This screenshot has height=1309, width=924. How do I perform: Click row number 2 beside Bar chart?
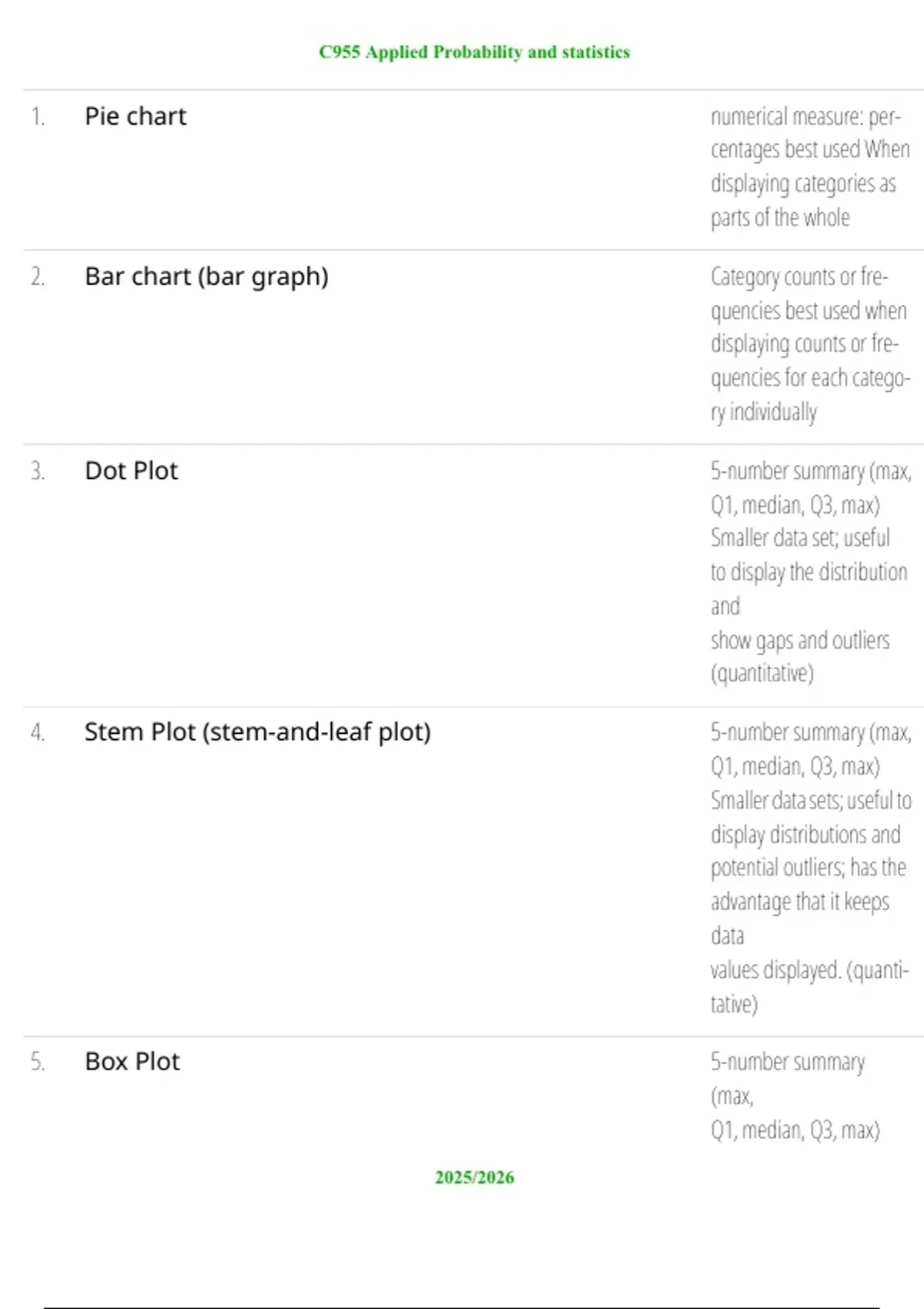[38, 276]
